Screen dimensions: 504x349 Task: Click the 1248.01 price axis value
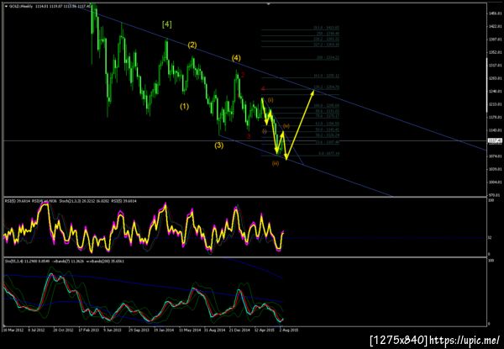click(496, 92)
